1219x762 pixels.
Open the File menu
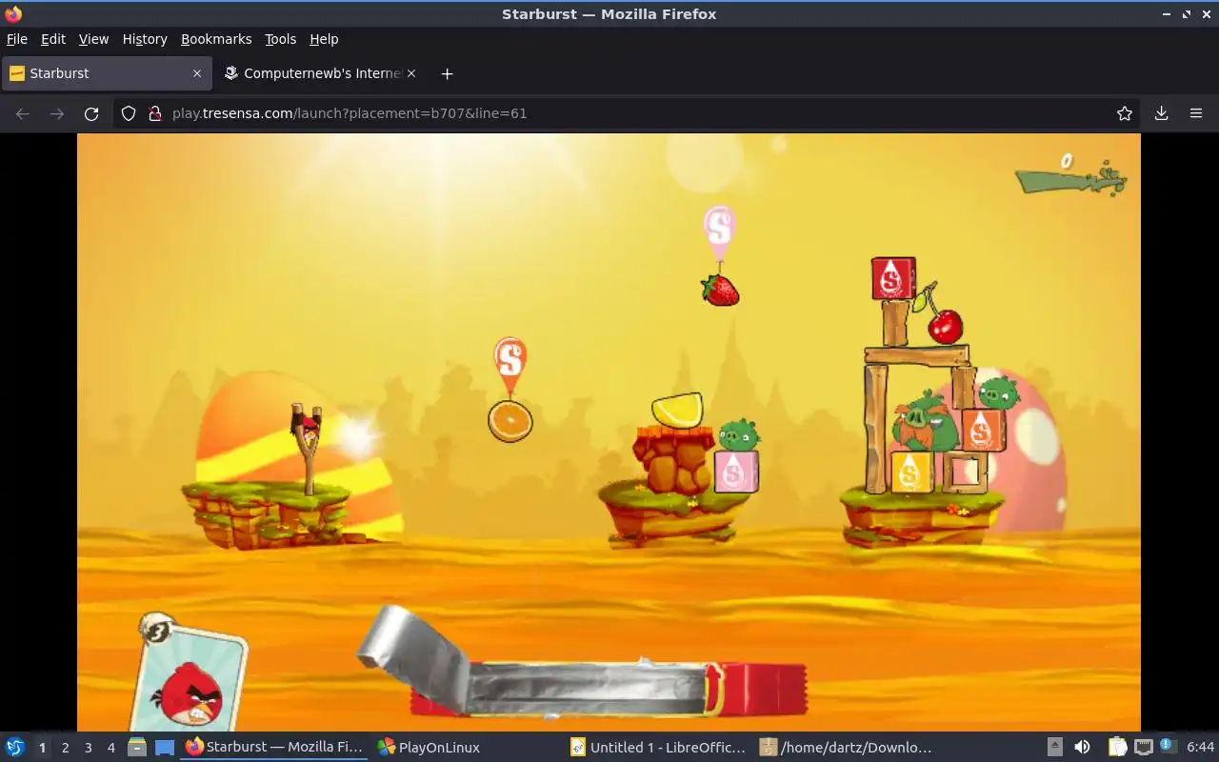coord(17,39)
